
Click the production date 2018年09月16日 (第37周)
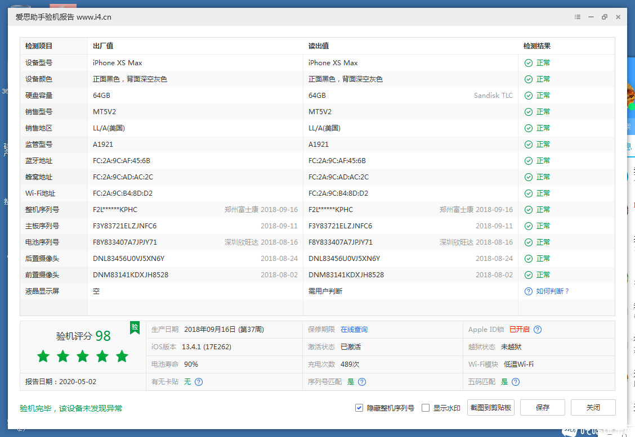(224, 330)
